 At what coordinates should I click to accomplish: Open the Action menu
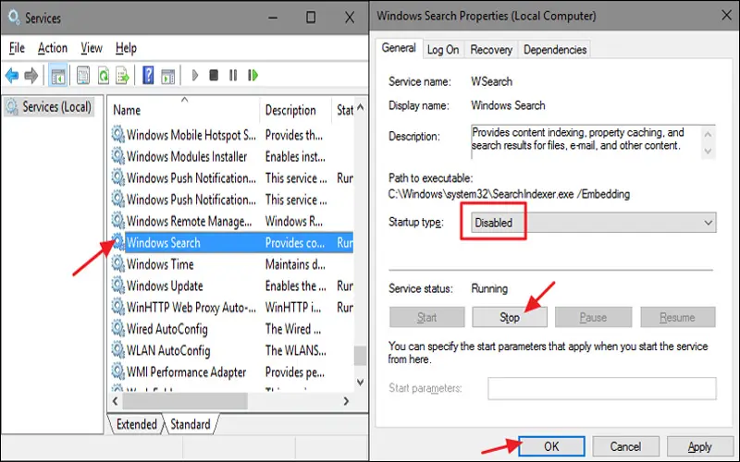coord(53,48)
